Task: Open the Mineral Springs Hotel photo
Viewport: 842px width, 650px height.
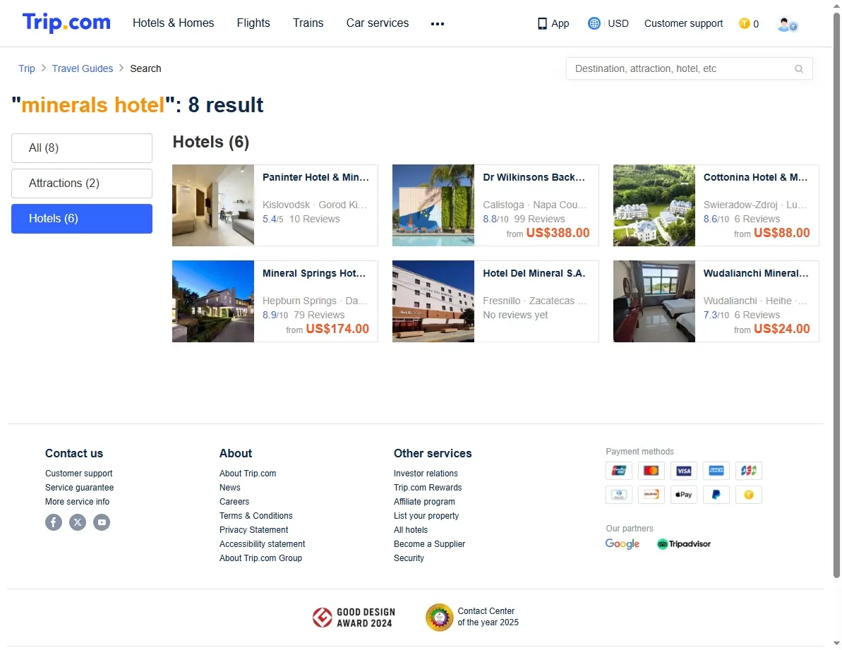Action: point(213,301)
